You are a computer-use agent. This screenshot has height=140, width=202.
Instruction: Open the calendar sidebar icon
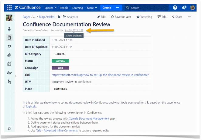coord(9,64)
